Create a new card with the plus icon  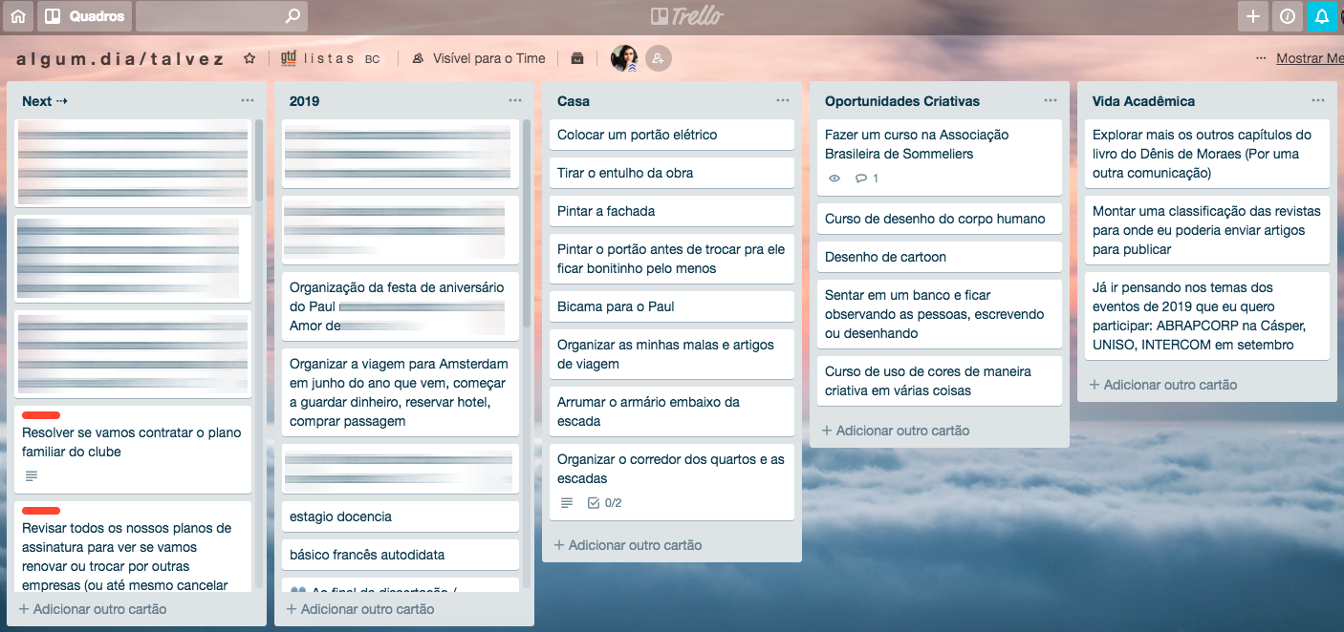1252,15
